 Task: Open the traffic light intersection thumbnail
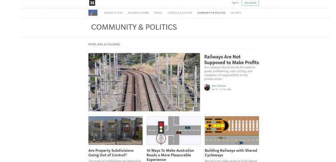[x=174, y=131]
